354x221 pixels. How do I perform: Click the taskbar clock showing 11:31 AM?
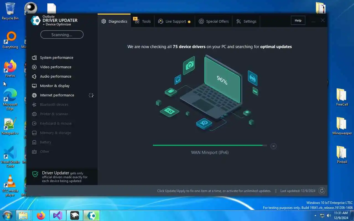click(x=341, y=215)
